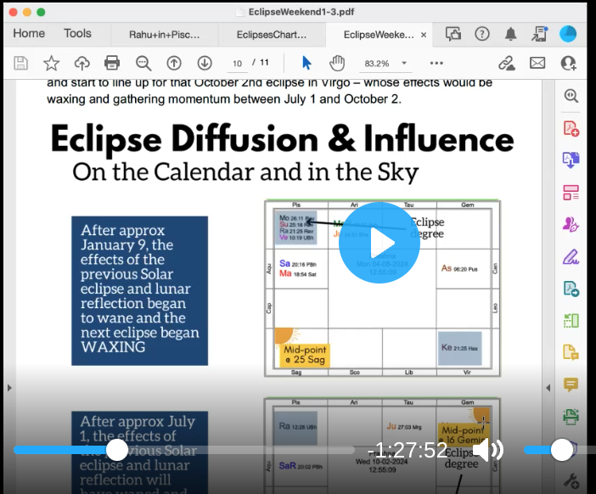Image resolution: width=596 pixels, height=494 pixels.
Task: Toggle the Hand pan tool
Action: pyautogui.click(x=337, y=63)
